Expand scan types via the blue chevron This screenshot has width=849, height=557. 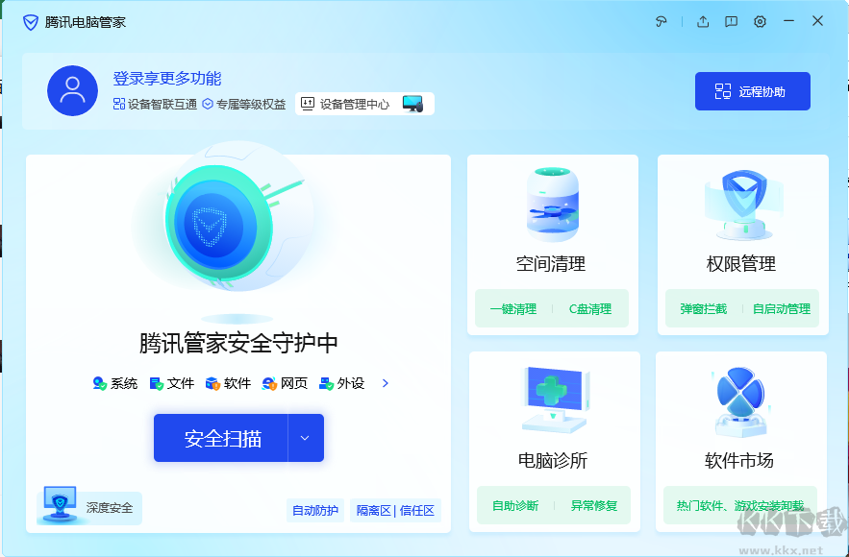[384, 382]
